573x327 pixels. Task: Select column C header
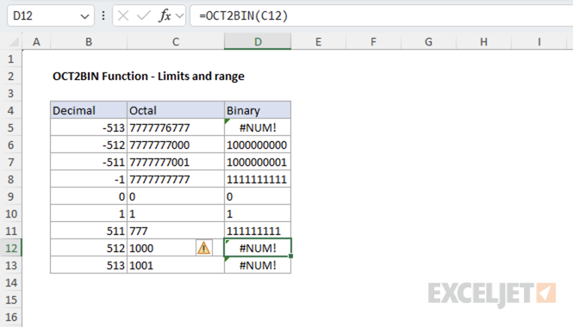click(176, 42)
